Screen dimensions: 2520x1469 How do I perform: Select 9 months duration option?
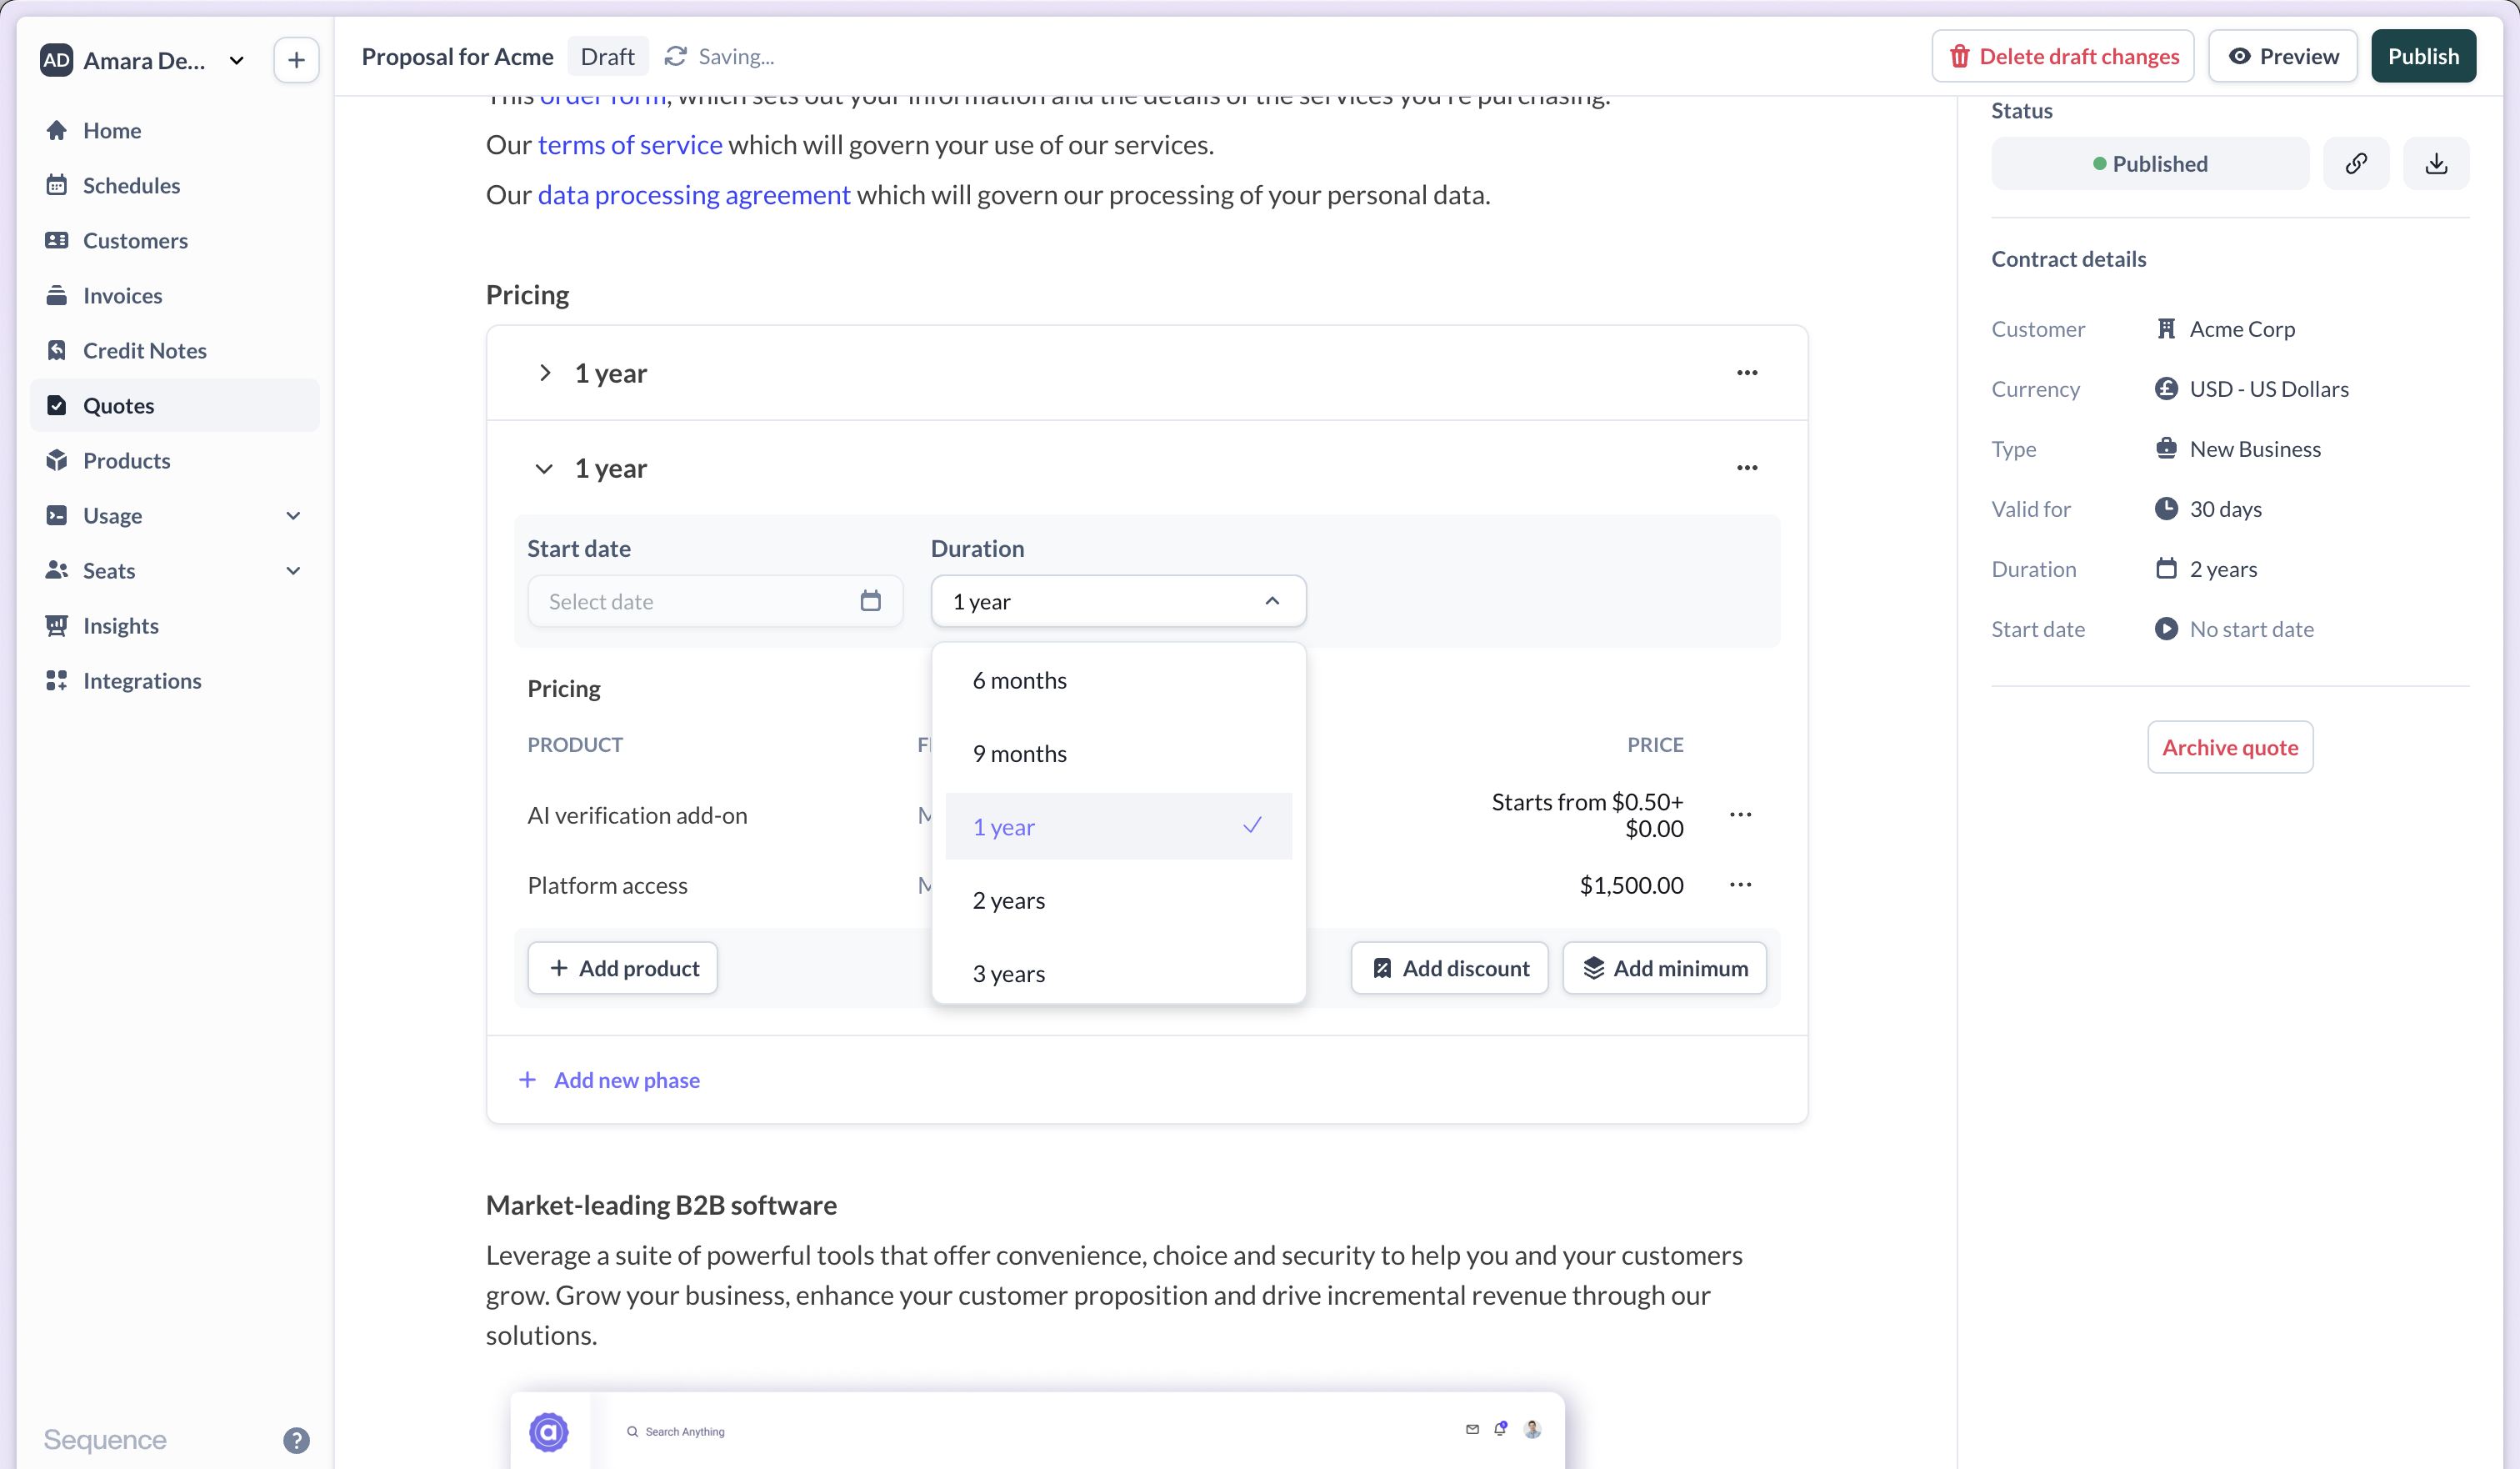tap(1118, 754)
